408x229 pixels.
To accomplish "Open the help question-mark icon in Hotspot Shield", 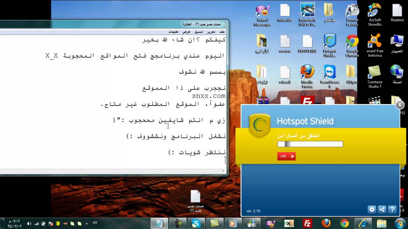I will pos(392,209).
